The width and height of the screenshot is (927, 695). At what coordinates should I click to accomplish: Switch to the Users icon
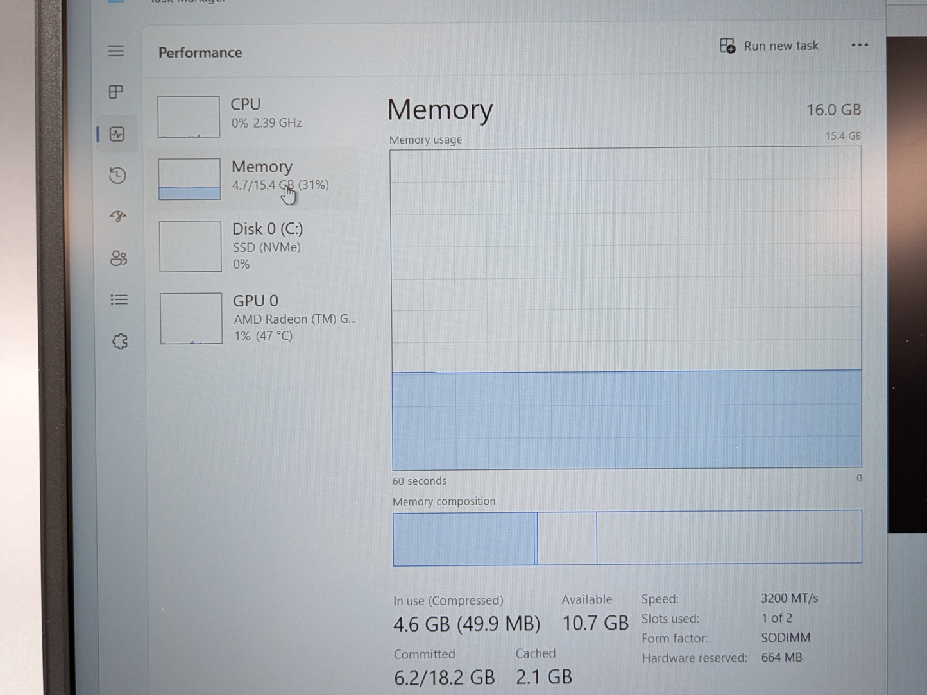(x=119, y=258)
